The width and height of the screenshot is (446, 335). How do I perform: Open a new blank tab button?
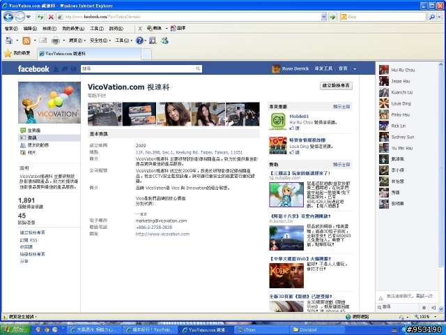[x=146, y=54]
